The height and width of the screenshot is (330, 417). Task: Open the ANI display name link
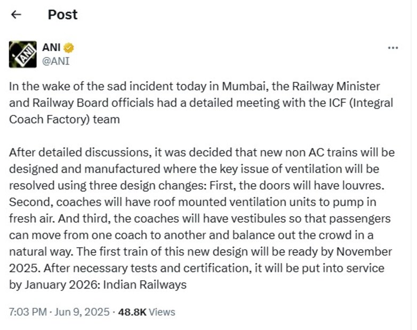click(51, 48)
